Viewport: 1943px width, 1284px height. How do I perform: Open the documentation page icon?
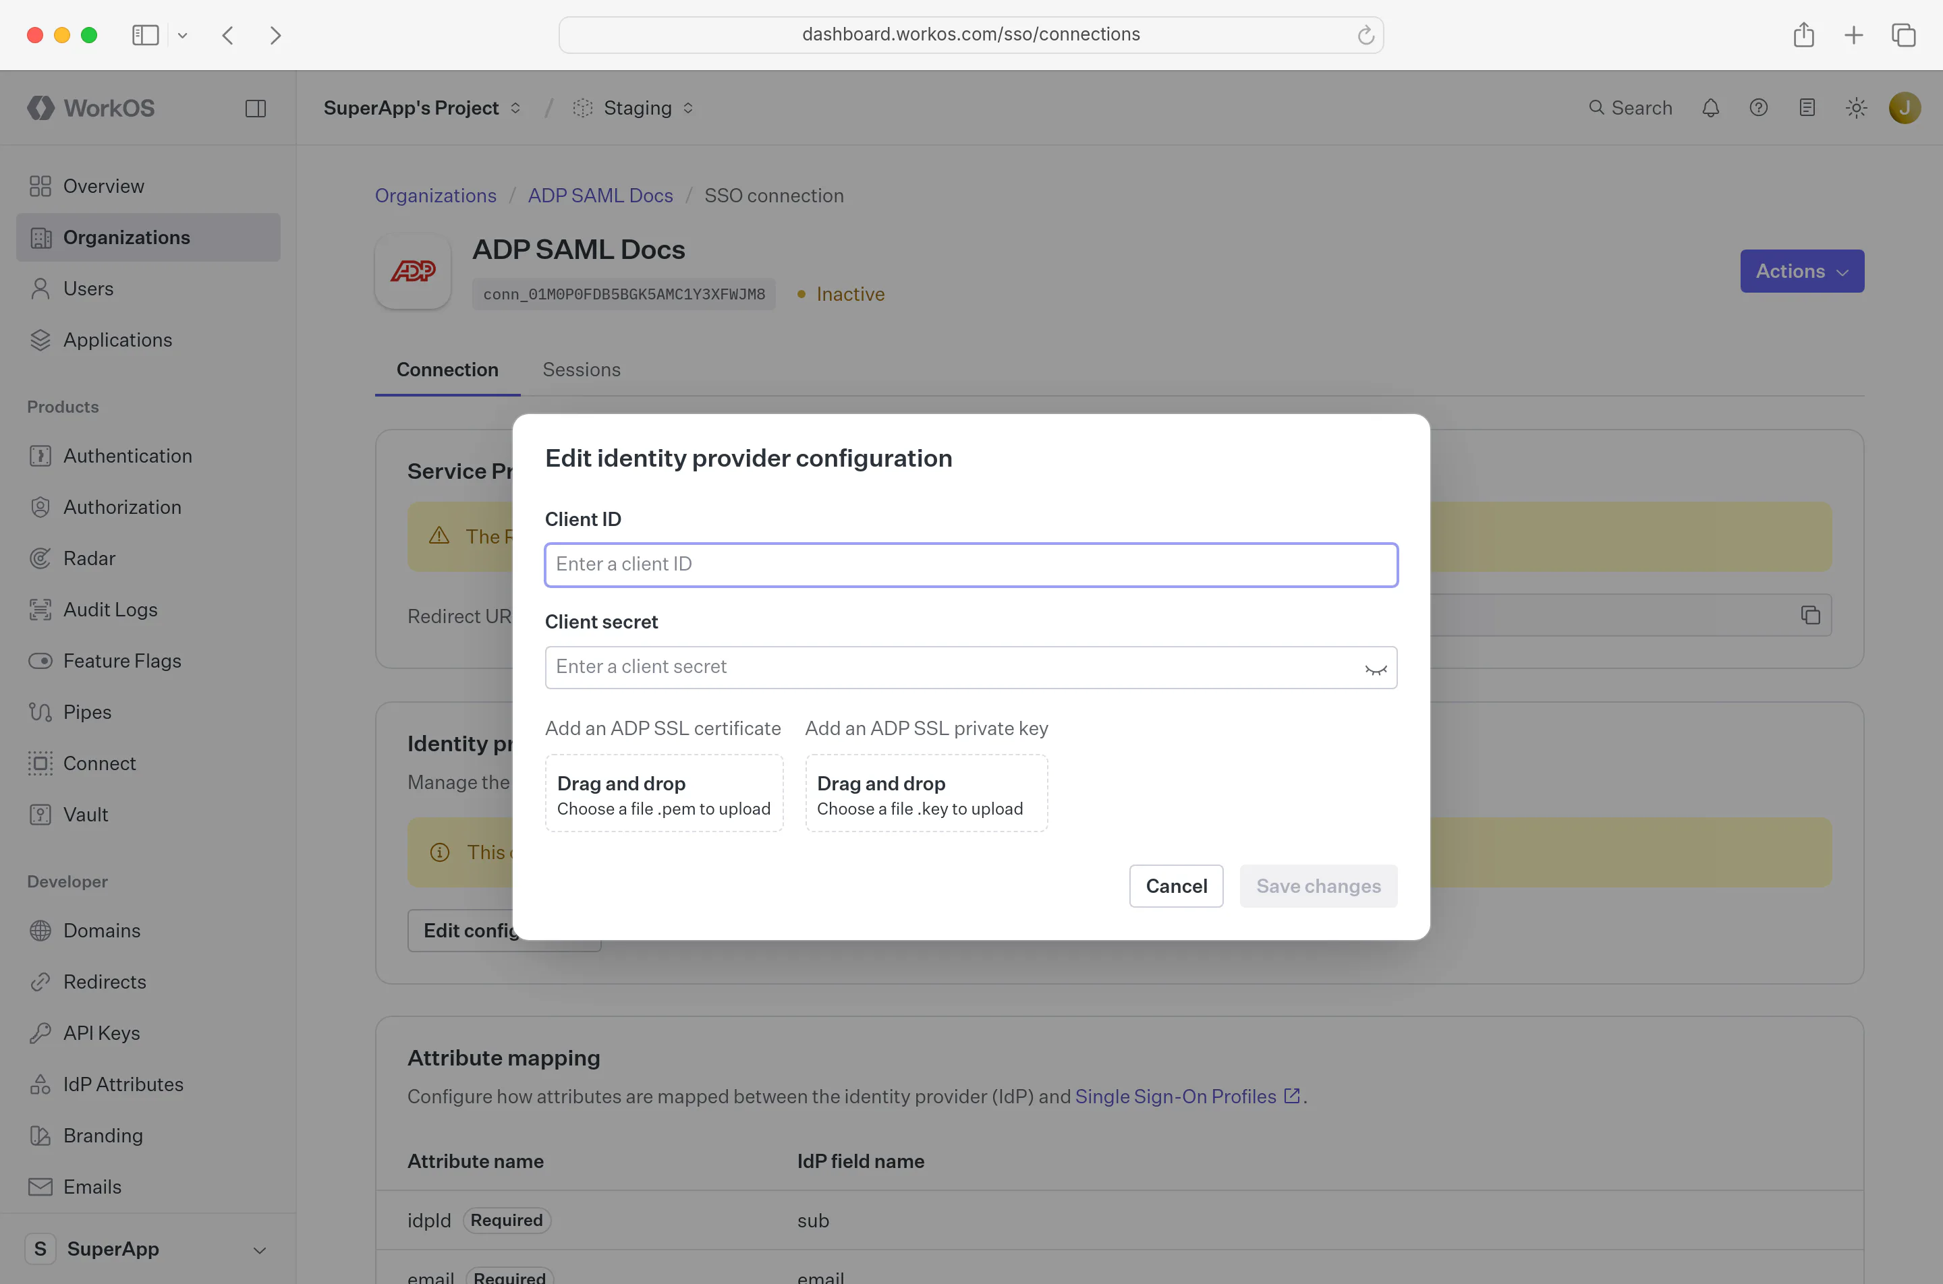coord(1807,108)
